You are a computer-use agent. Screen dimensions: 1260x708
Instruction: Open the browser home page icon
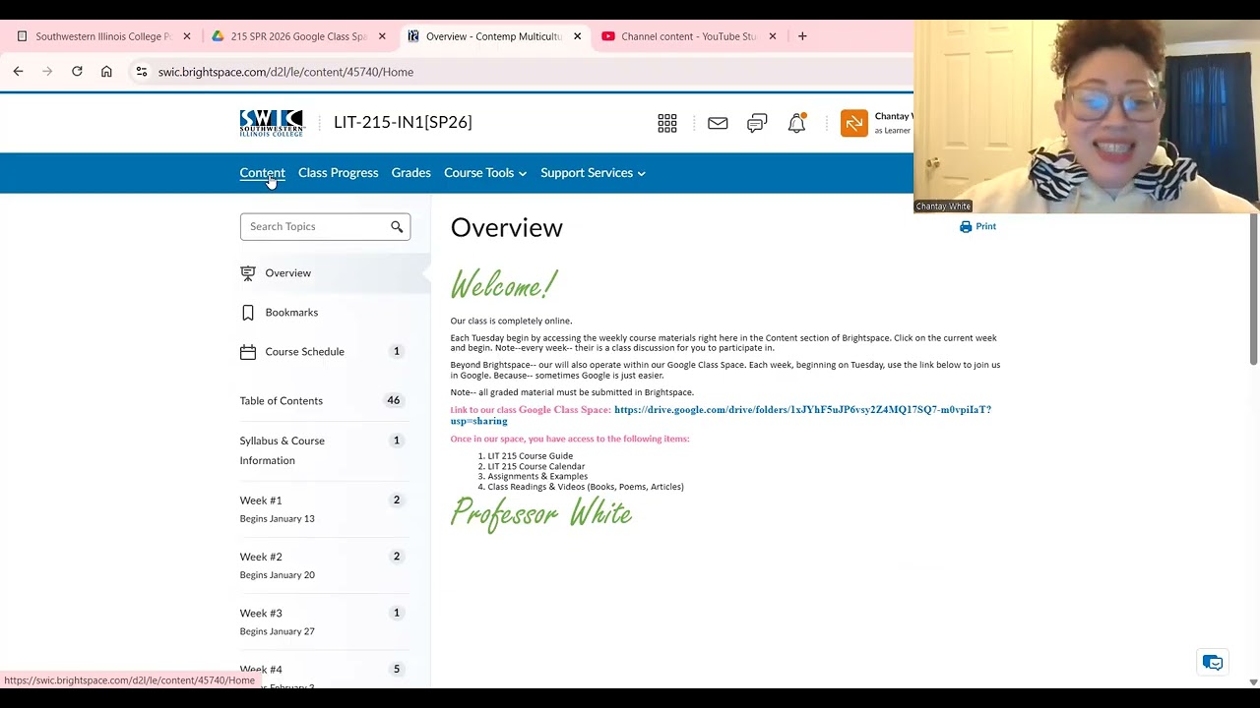click(106, 71)
